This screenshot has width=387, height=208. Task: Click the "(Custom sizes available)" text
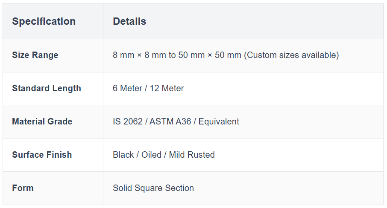pyautogui.click(x=291, y=55)
